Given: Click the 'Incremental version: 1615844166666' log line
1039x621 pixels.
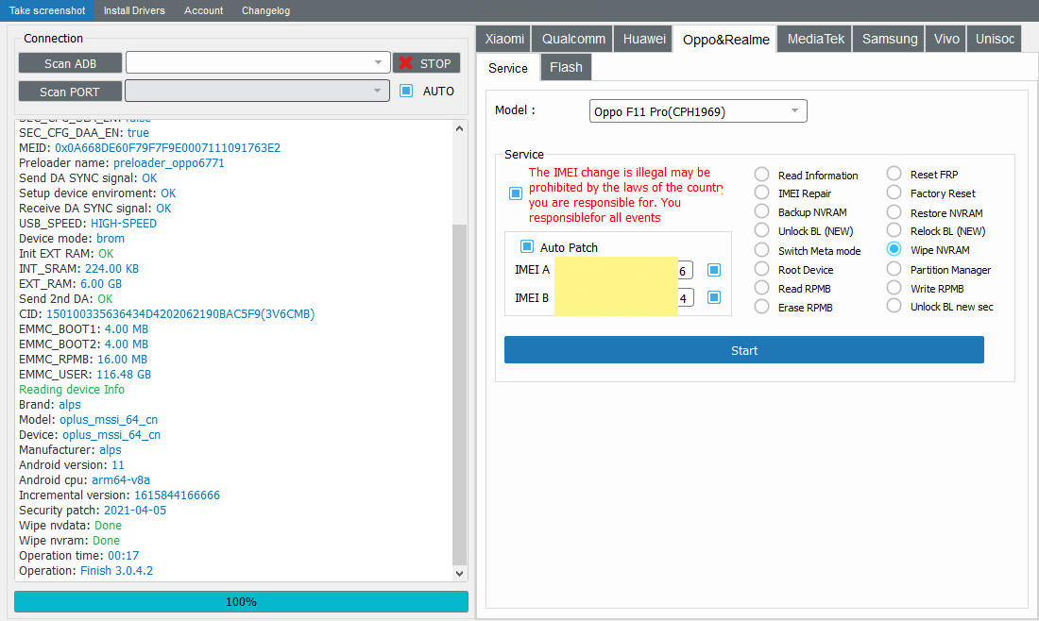Looking at the screenshot, I should 119,495.
